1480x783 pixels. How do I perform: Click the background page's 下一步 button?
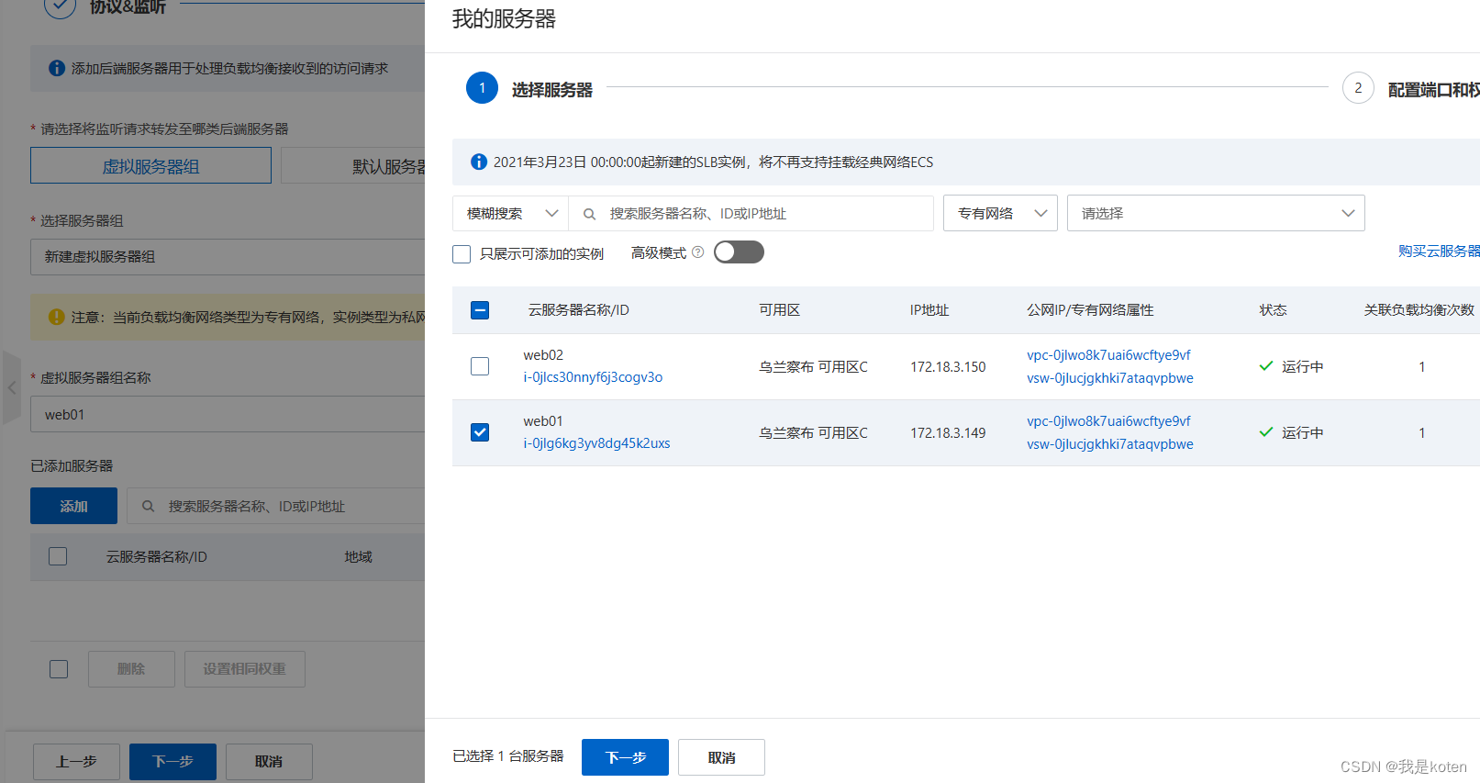coord(172,762)
